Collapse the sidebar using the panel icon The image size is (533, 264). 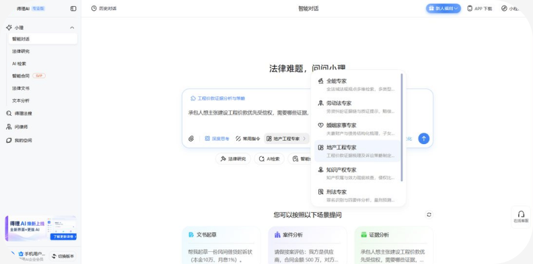(x=73, y=9)
